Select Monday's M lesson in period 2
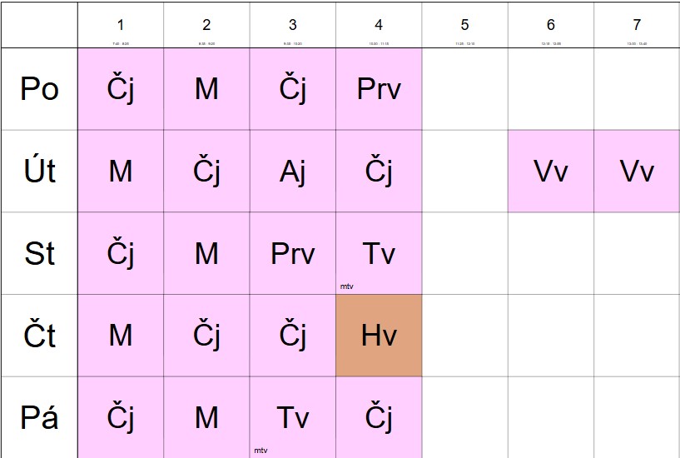 click(206, 89)
